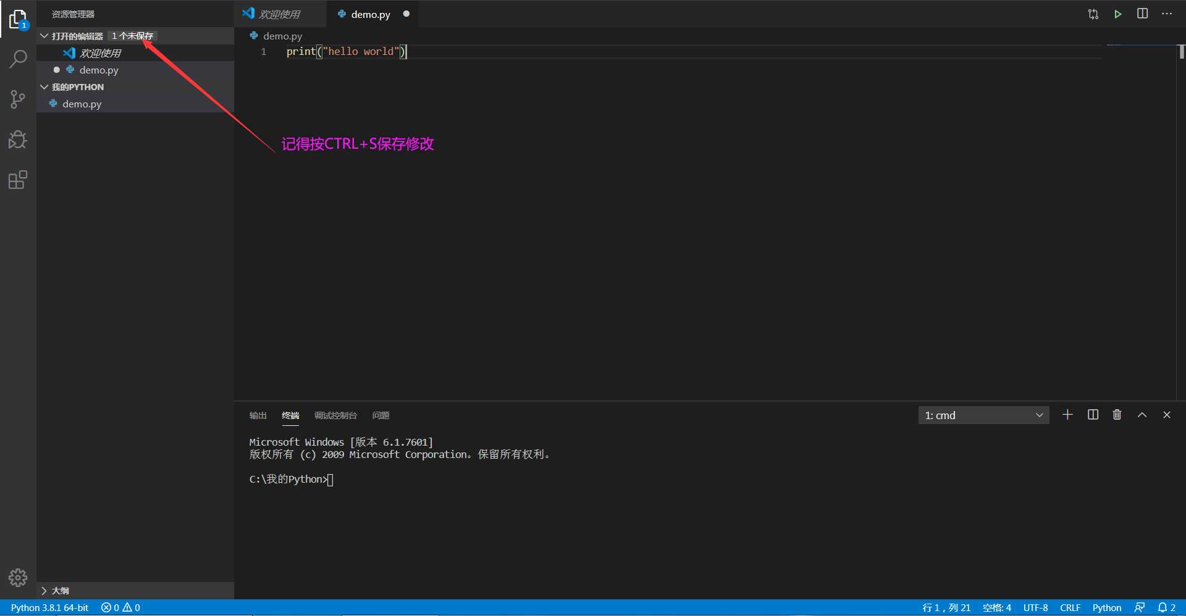Viewport: 1186px width, 616px height.
Task: Click the feedback icon in status bar
Action: coord(1140,608)
